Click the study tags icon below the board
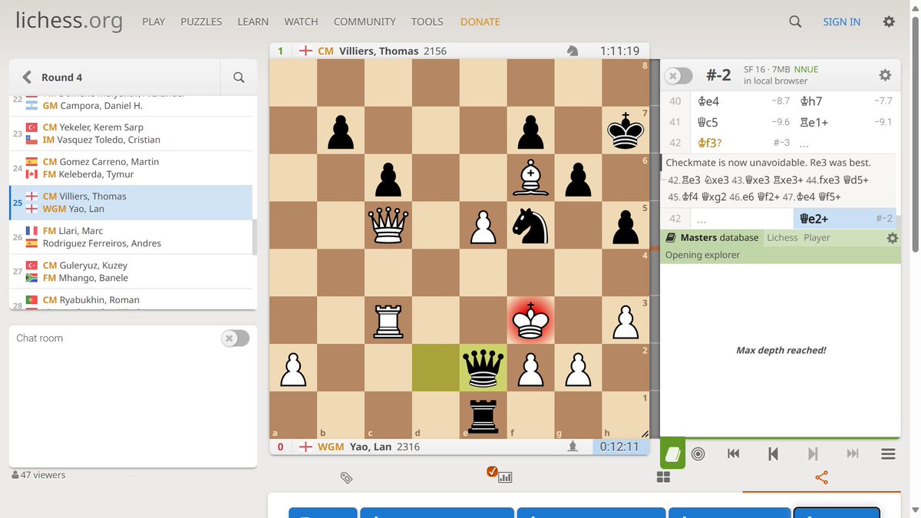Image resolution: width=921 pixels, height=518 pixels. tap(346, 477)
